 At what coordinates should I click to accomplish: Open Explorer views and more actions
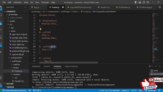25,7
